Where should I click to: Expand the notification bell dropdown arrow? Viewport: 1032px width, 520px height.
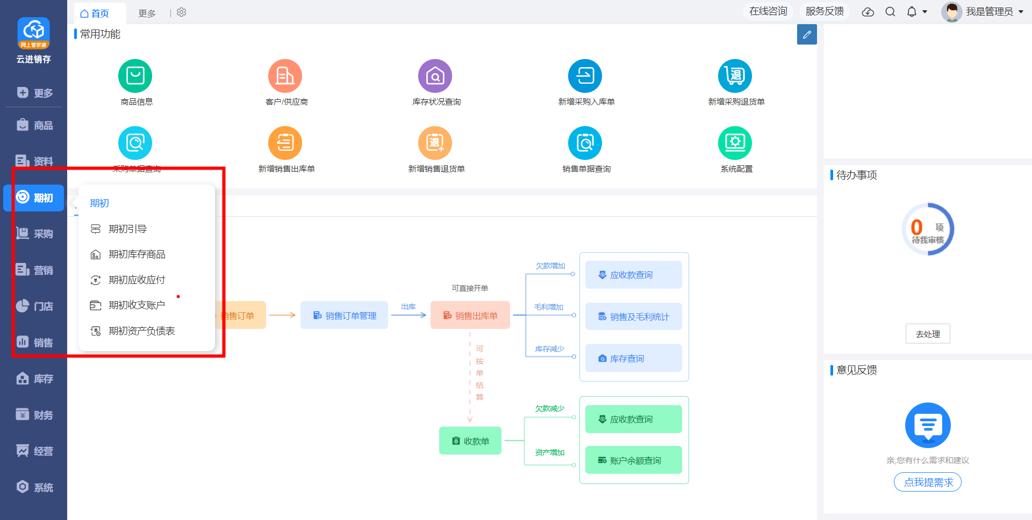pyautogui.click(x=925, y=12)
